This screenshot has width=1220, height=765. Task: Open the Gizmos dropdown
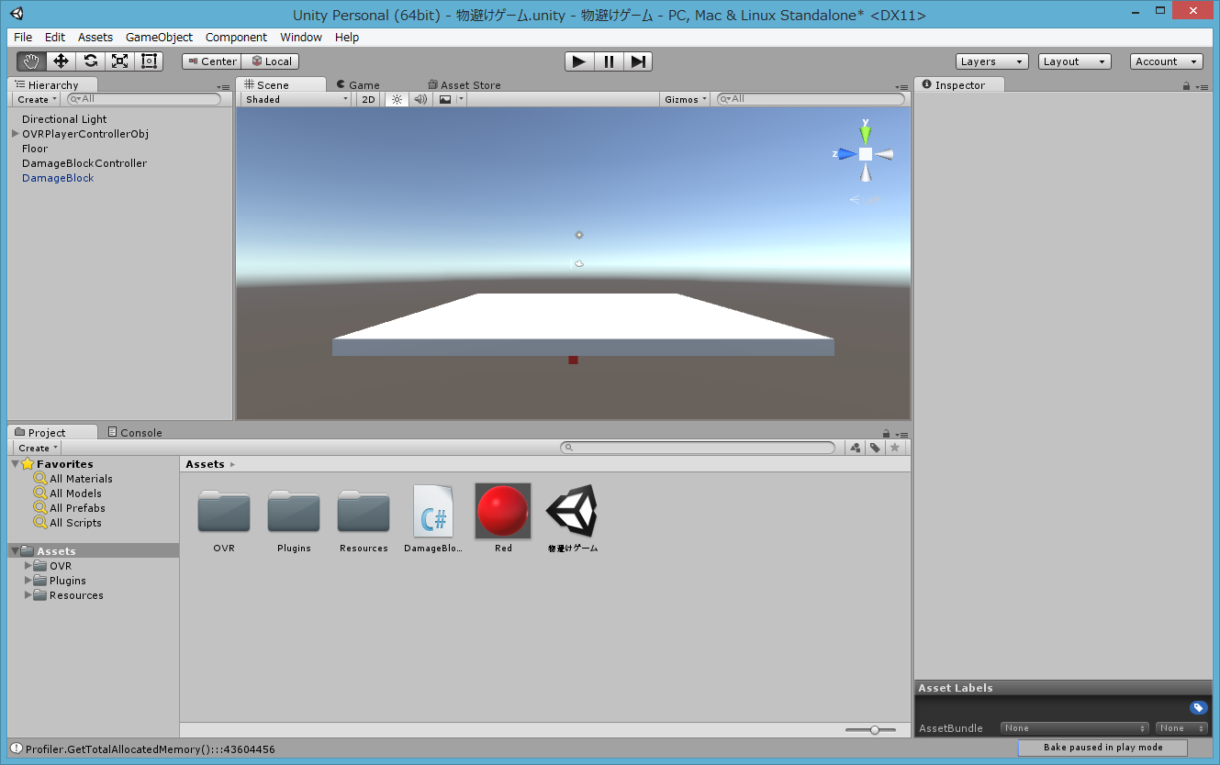click(685, 99)
